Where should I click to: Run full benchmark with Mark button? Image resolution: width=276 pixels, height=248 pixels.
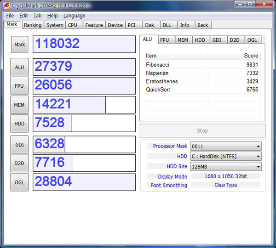pyautogui.click(x=19, y=45)
